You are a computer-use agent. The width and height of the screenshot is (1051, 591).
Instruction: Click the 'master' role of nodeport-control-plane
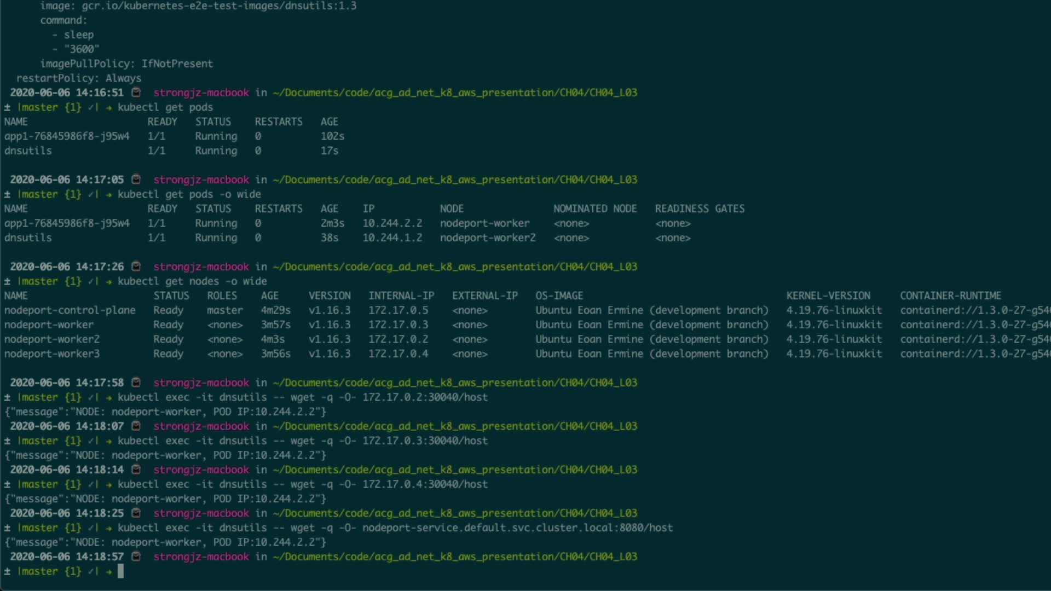click(x=224, y=310)
